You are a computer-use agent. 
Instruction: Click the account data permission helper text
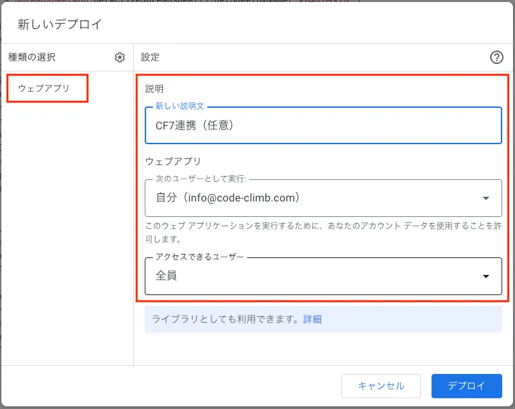pyautogui.click(x=323, y=232)
